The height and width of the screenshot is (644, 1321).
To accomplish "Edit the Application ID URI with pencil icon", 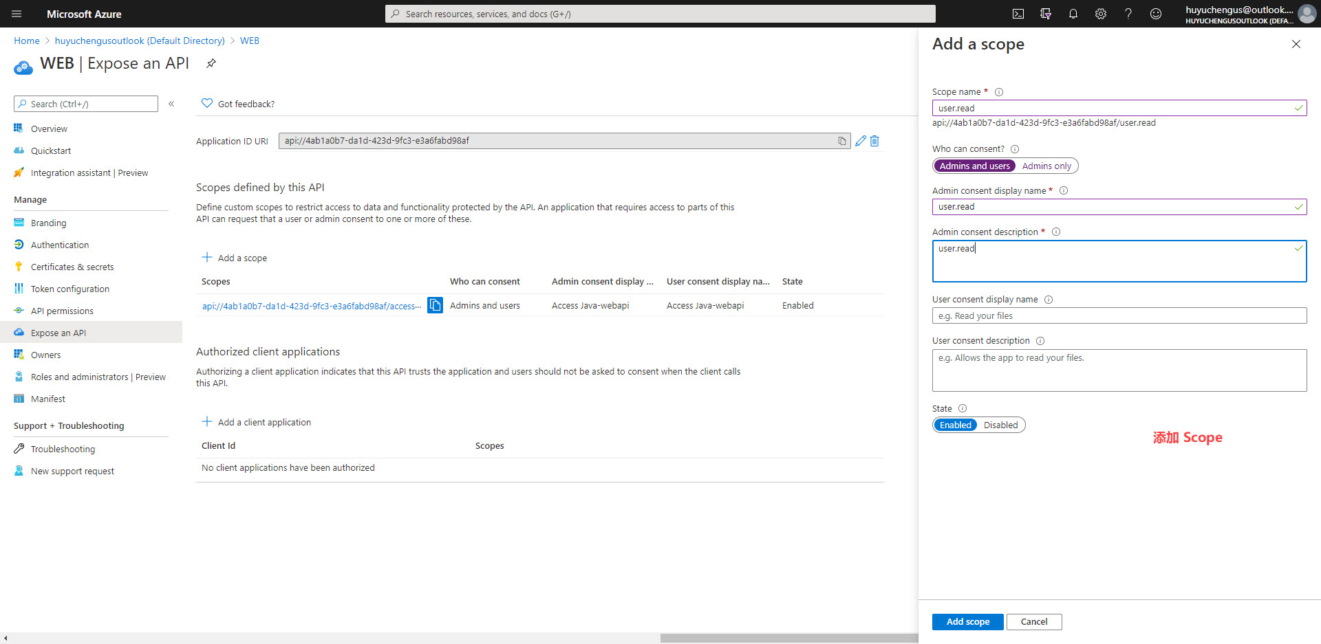I will click(860, 141).
